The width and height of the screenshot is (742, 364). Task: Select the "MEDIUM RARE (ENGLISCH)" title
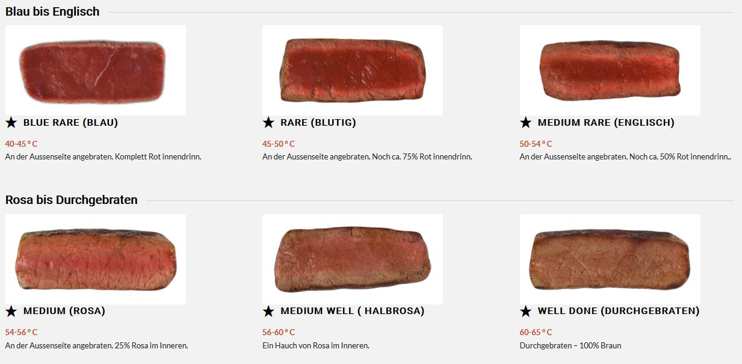(606, 123)
